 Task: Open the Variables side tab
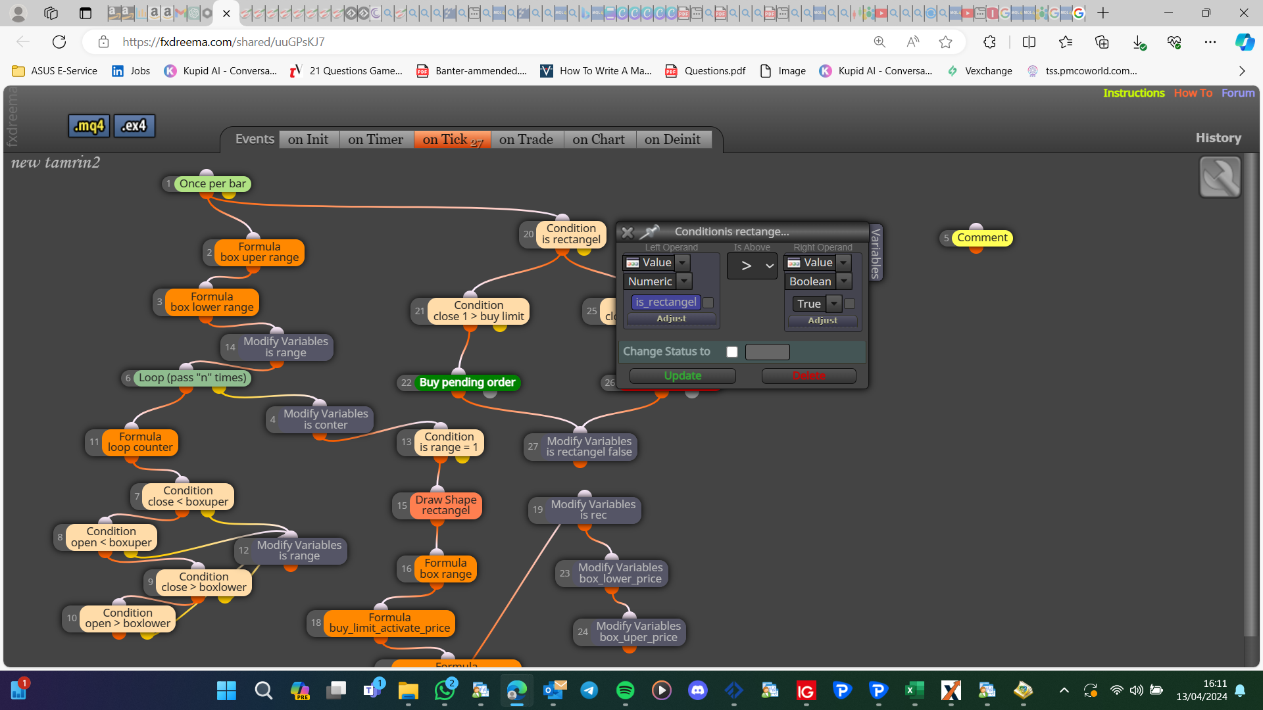876,253
